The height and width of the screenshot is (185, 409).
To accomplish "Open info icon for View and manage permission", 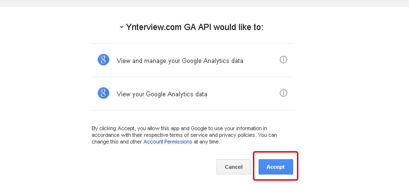I will tap(284, 60).
